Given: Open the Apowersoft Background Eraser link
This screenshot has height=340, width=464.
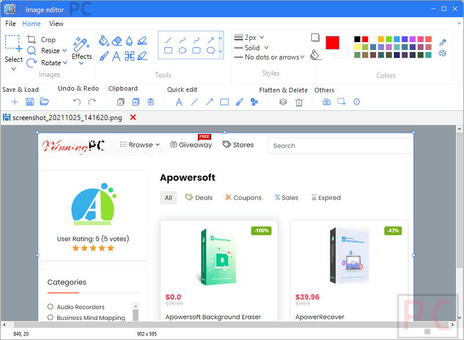Looking at the screenshot, I should 213,317.
